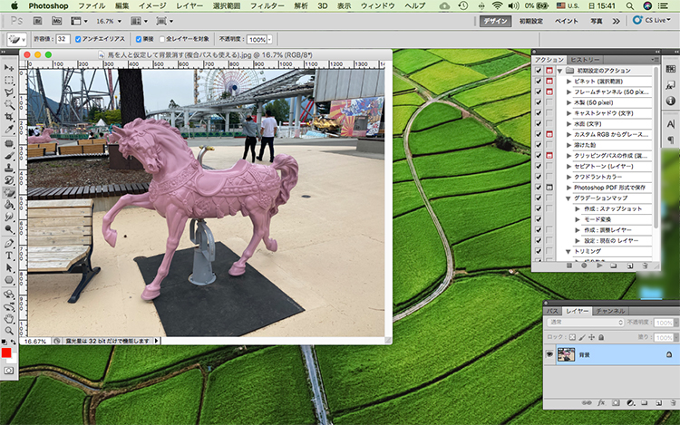The width and height of the screenshot is (680, 425).
Task: Switch to the 初期設定 workspace
Action: click(531, 21)
